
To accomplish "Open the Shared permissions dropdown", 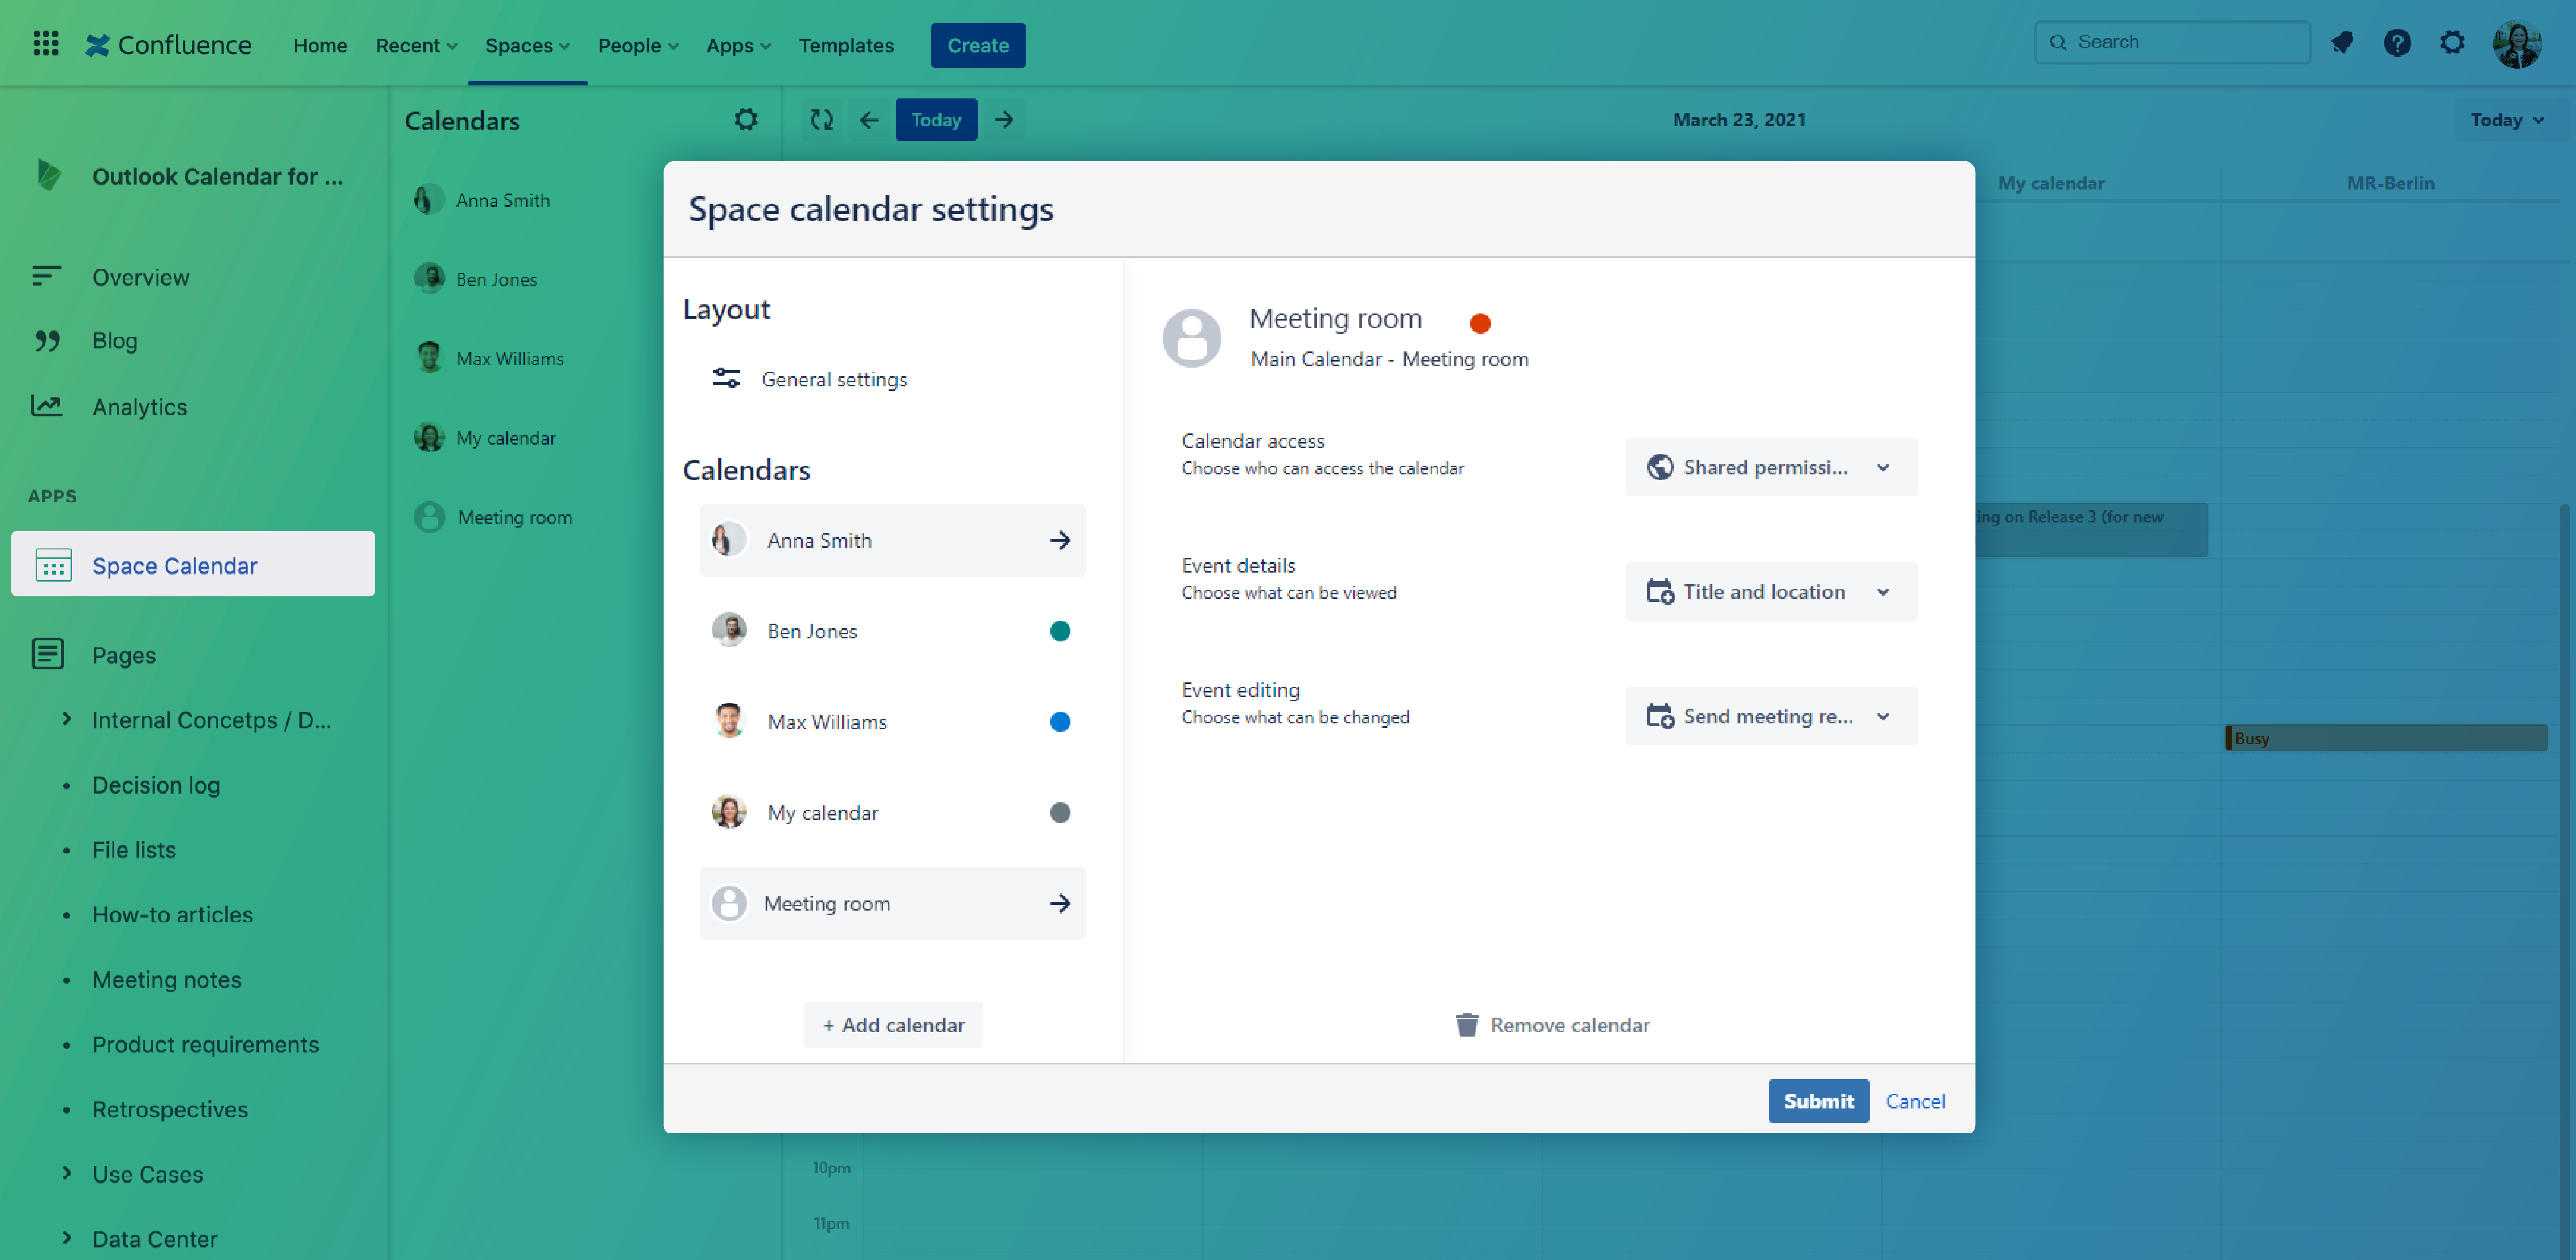I will coord(1770,467).
